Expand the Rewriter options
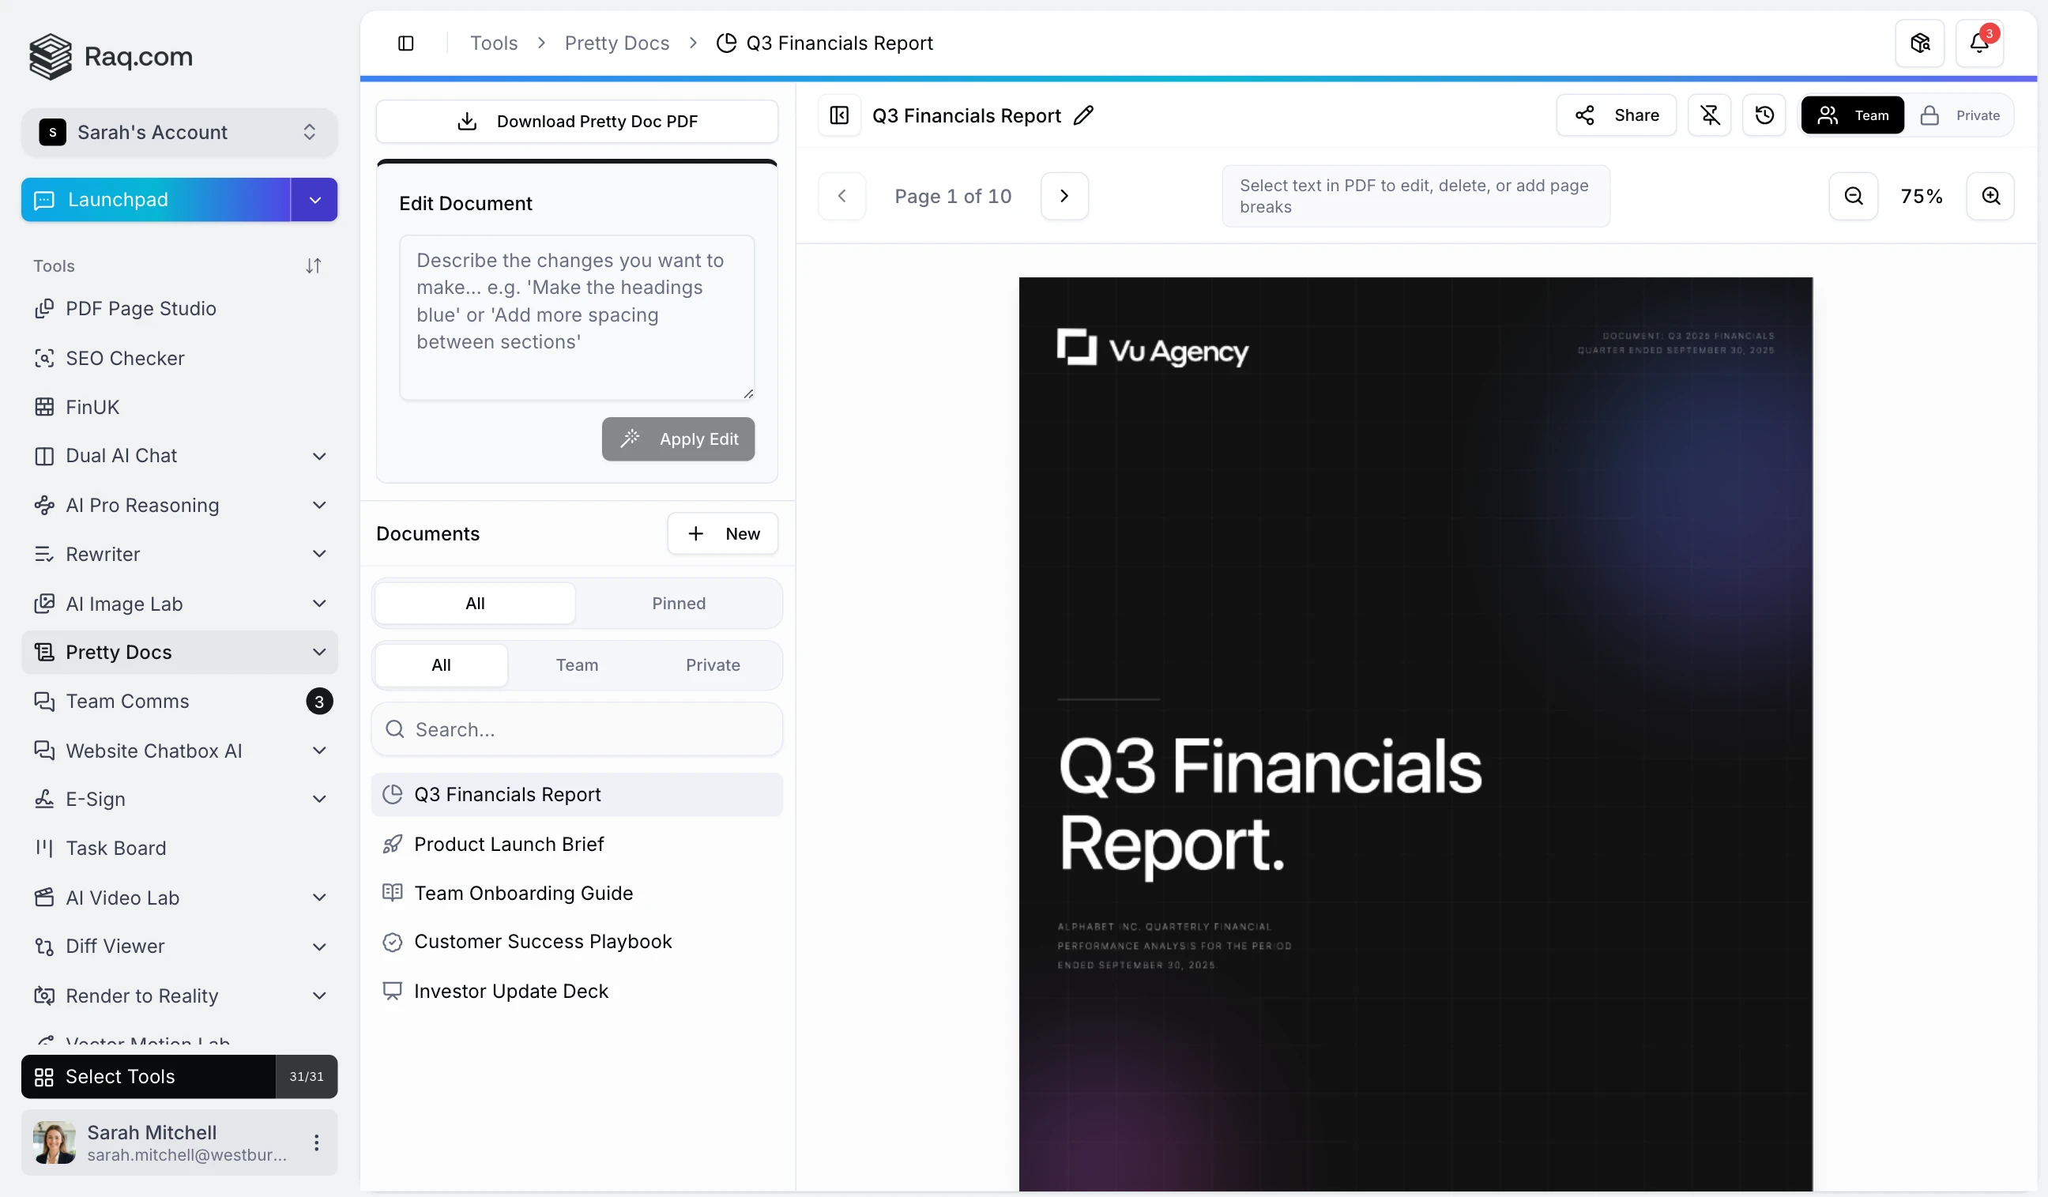 click(x=319, y=553)
